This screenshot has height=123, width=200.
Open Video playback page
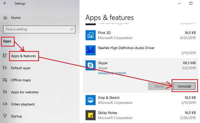pyautogui.click(x=23, y=104)
